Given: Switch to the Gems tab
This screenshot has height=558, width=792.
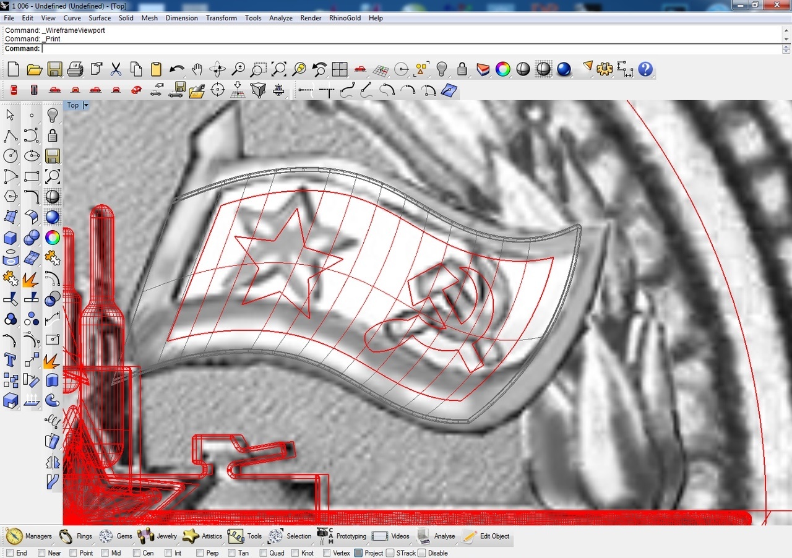Looking at the screenshot, I should point(116,536).
